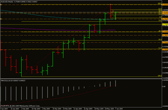Click the 29 Mar 2009 date label

tap(67, 109)
